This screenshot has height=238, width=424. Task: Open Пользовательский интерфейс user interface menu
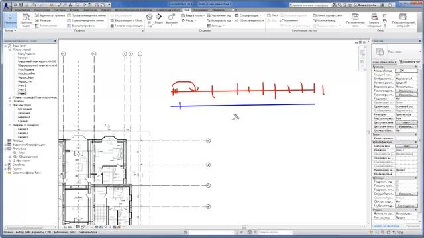403,20
